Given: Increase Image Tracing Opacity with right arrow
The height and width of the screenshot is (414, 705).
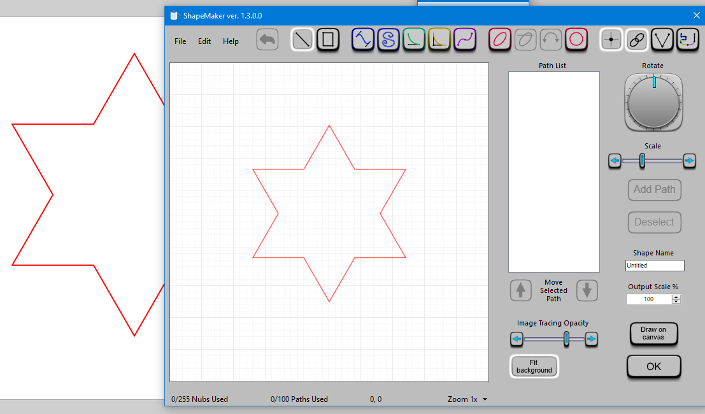Looking at the screenshot, I should point(591,339).
